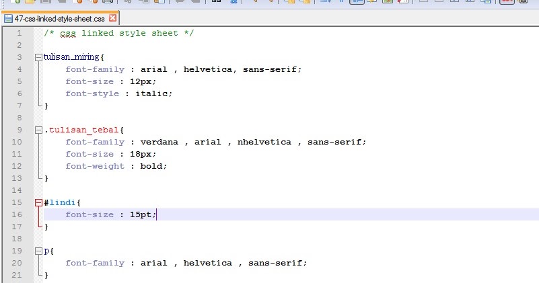Click the 15pt value

(141, 214)
